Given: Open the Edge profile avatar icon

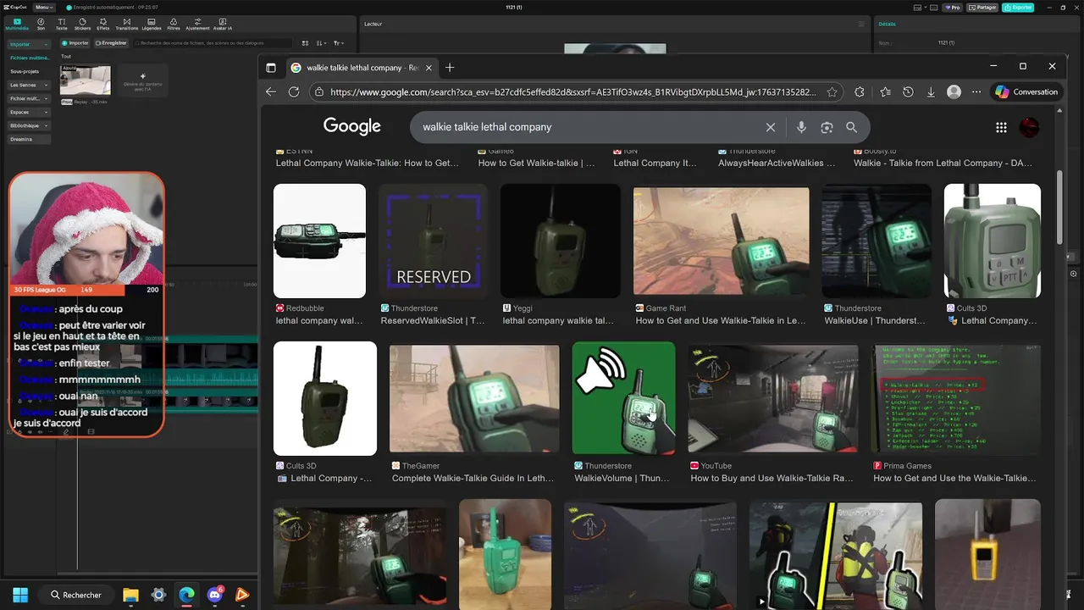Looking at the screenshot, I should tap(954, 91).
